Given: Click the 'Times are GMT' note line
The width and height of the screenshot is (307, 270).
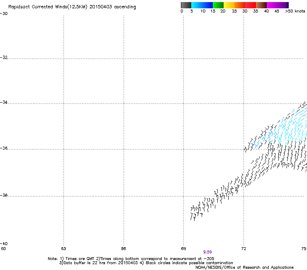Looking at the screenshot, I should click(x=131, y=259).
